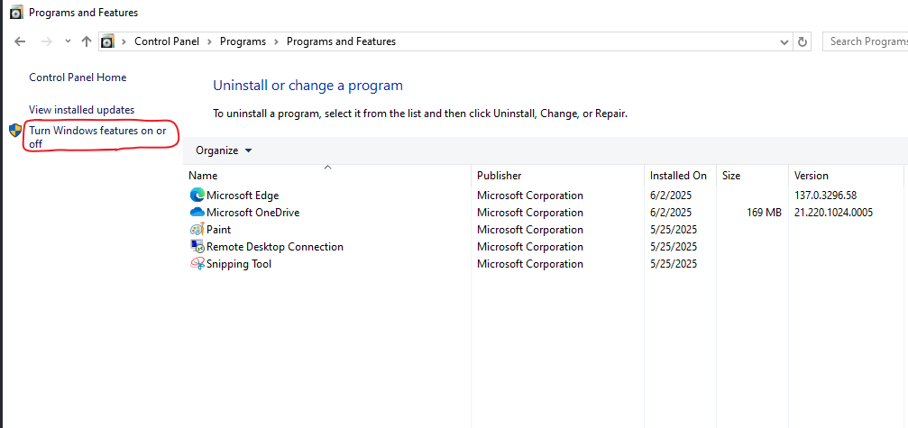Select the Remote Desktop Connection name
Viewport: 908px width, 428px height.
pyautogui.click(x=275, y=247)
